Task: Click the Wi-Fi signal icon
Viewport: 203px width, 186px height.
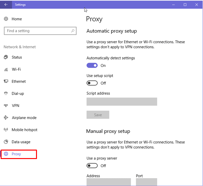Action: [x=6, y=69]
